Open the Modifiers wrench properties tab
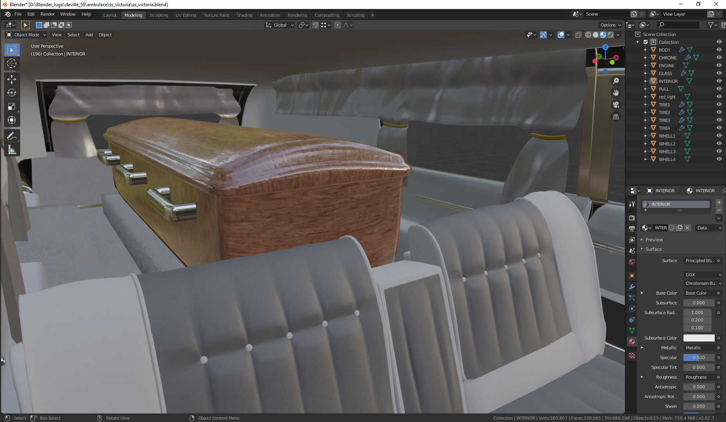This screenshot has height=422, width=726. point(632,287)
